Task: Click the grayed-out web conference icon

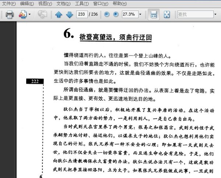Action: [42, 14]
